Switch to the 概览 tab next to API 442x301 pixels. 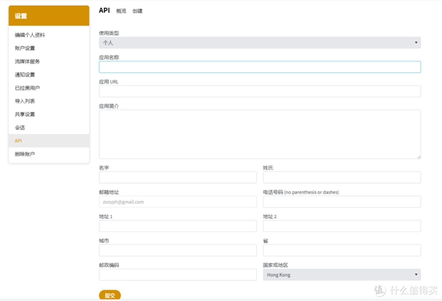coord(121,11)
